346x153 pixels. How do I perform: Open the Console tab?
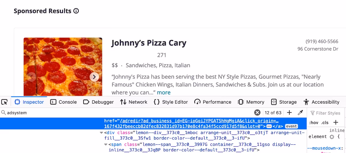63,102
